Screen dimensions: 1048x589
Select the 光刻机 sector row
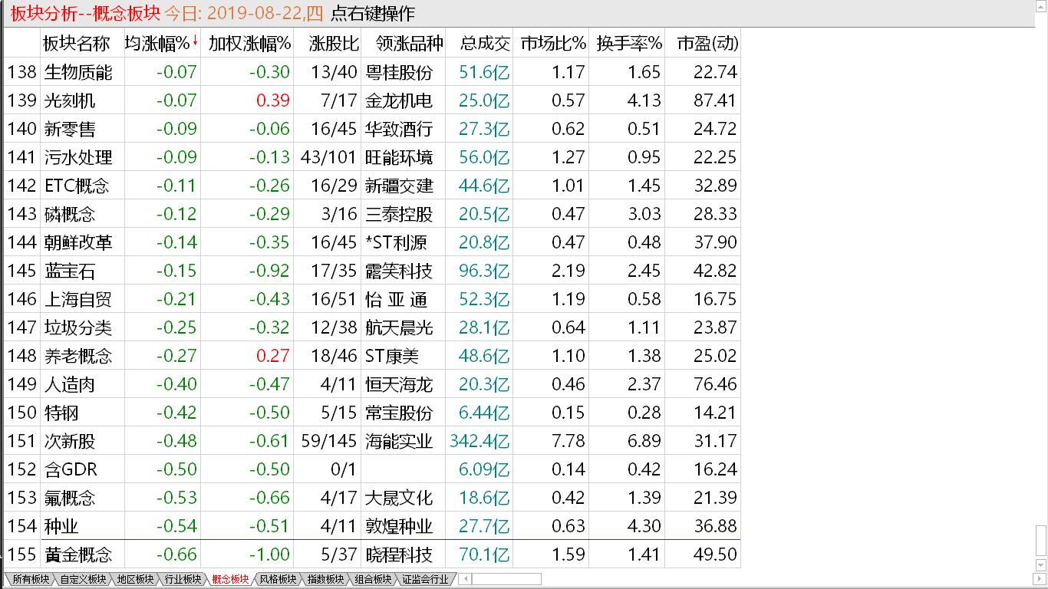[372, 100]
